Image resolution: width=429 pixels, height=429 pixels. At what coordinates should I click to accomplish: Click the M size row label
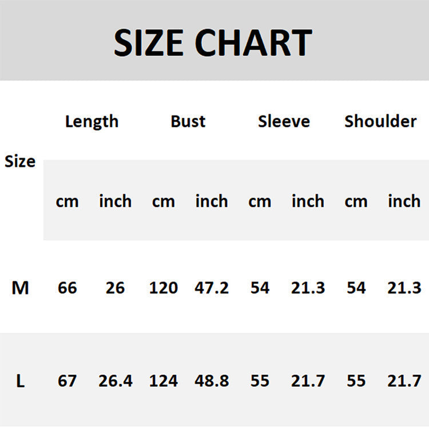click(x=20, y=288)
